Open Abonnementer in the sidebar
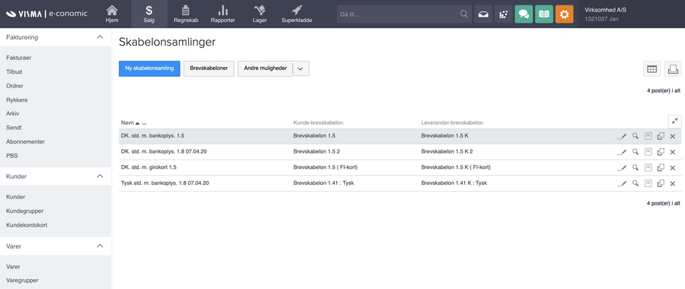Image resolution: width=685 pixels, height=289 pixels. pos(25,141)
